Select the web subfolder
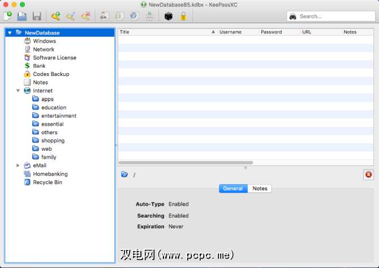The image size is (379, 268). coord(46,149)
